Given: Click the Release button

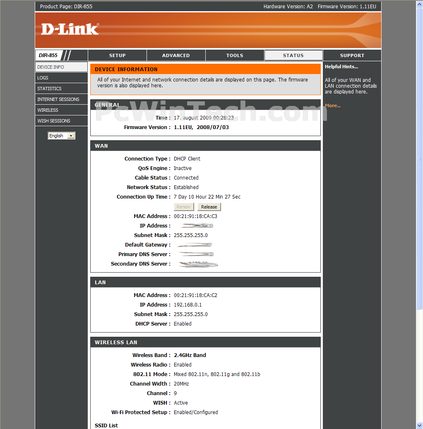Looking at the screenshot, I should tap(209, 207).
